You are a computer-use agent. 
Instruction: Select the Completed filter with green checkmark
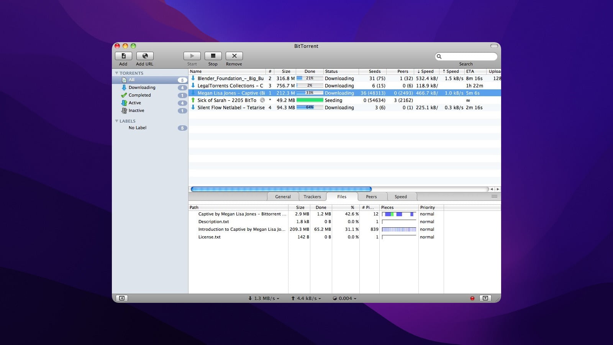tap(139, 95)
